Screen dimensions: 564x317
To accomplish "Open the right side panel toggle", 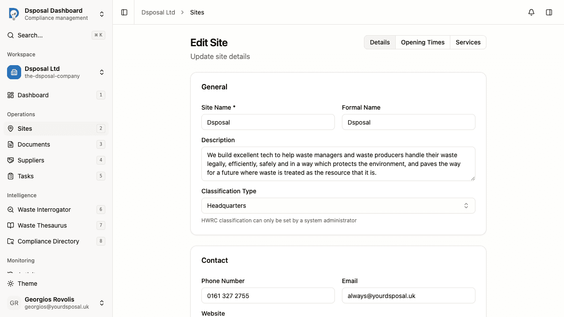I will point(549,12).
